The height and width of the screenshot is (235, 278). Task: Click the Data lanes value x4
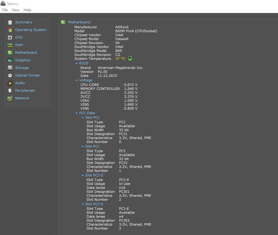tap(121, 216)
